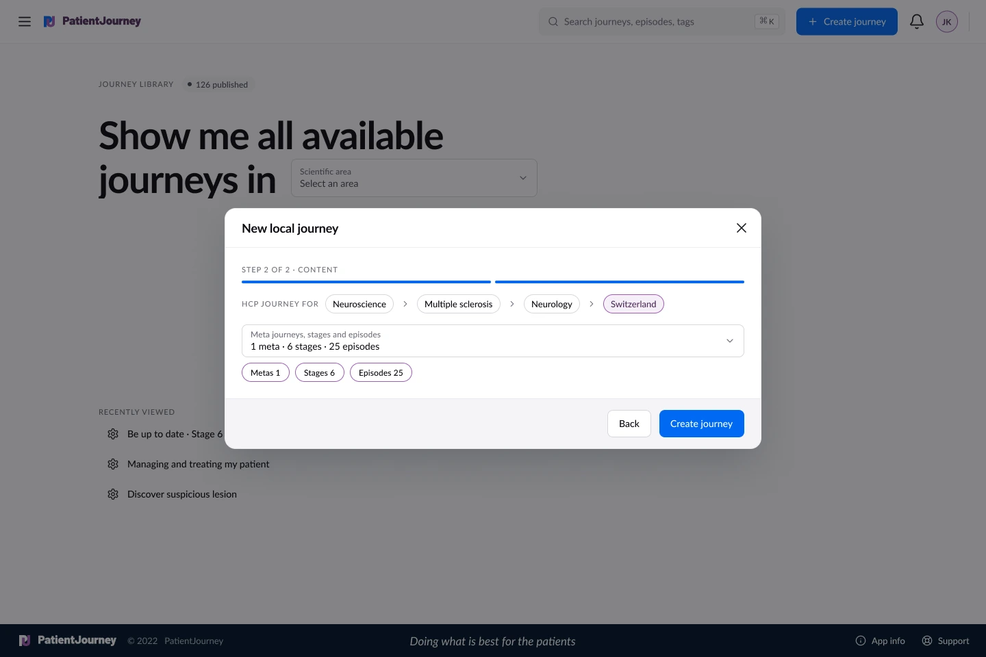Screen dimensions: 986x657
Task: Click the footer PatientJourney logo
Action: (x=68, y=641)
